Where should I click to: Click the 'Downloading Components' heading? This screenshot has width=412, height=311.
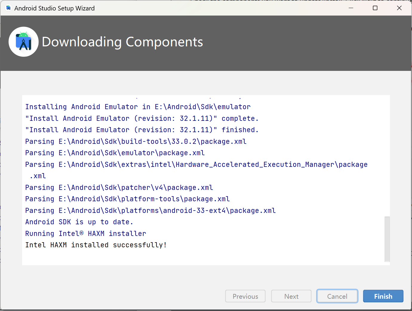122,42
